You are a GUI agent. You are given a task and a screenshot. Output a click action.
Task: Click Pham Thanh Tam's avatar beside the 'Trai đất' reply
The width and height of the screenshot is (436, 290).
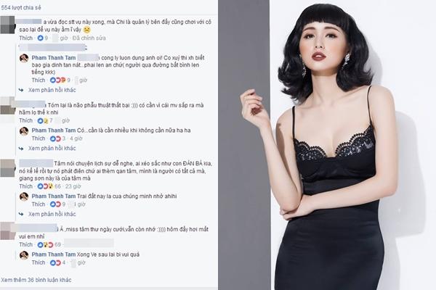24,196
